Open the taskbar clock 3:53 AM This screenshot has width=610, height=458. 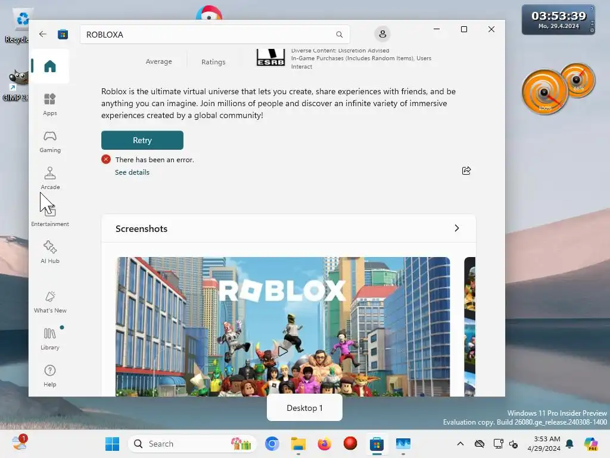click(543, 444)
